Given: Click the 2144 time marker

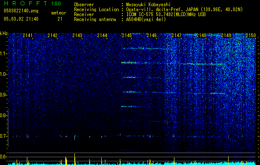Looking at the screenshot, I should coord(102,35).
